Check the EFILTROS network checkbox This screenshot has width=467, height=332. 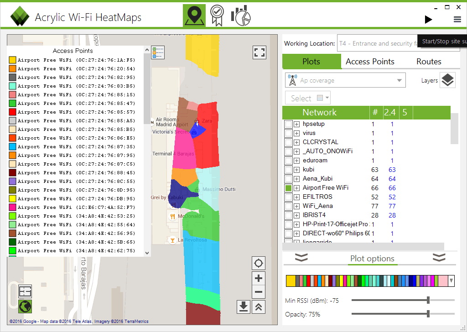click(288, 197)
